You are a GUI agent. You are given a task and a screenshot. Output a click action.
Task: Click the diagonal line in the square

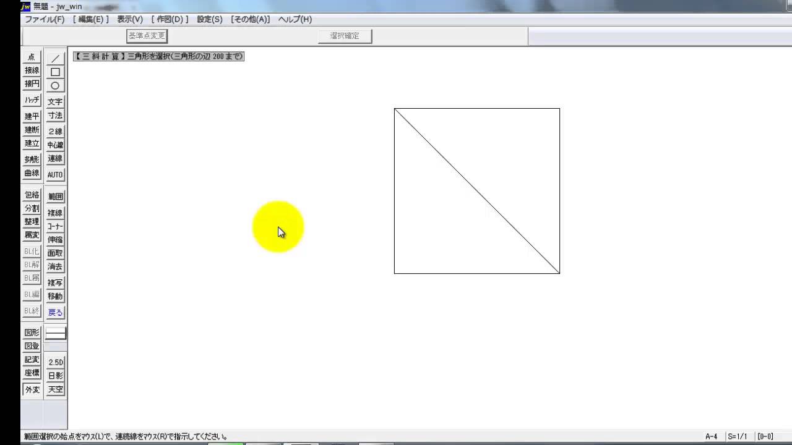tap(477, 191)
